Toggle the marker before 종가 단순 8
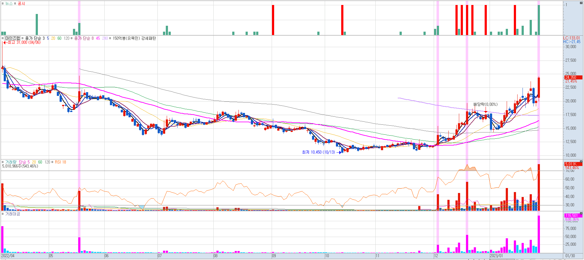 pos(72,38)
